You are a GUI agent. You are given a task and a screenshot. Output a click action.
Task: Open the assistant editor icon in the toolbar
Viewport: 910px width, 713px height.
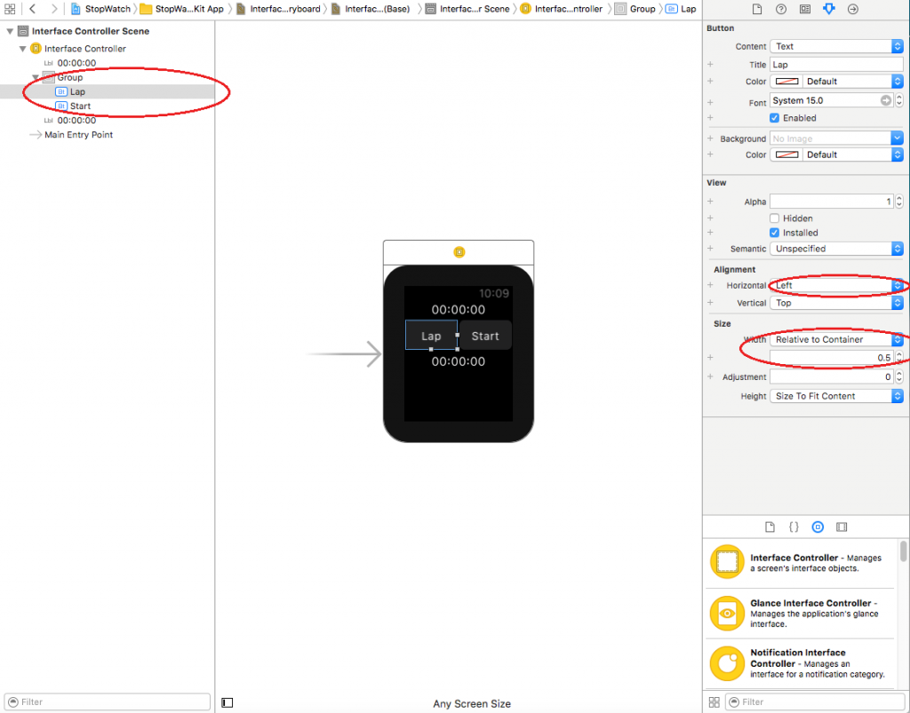[x=805, y=9]
